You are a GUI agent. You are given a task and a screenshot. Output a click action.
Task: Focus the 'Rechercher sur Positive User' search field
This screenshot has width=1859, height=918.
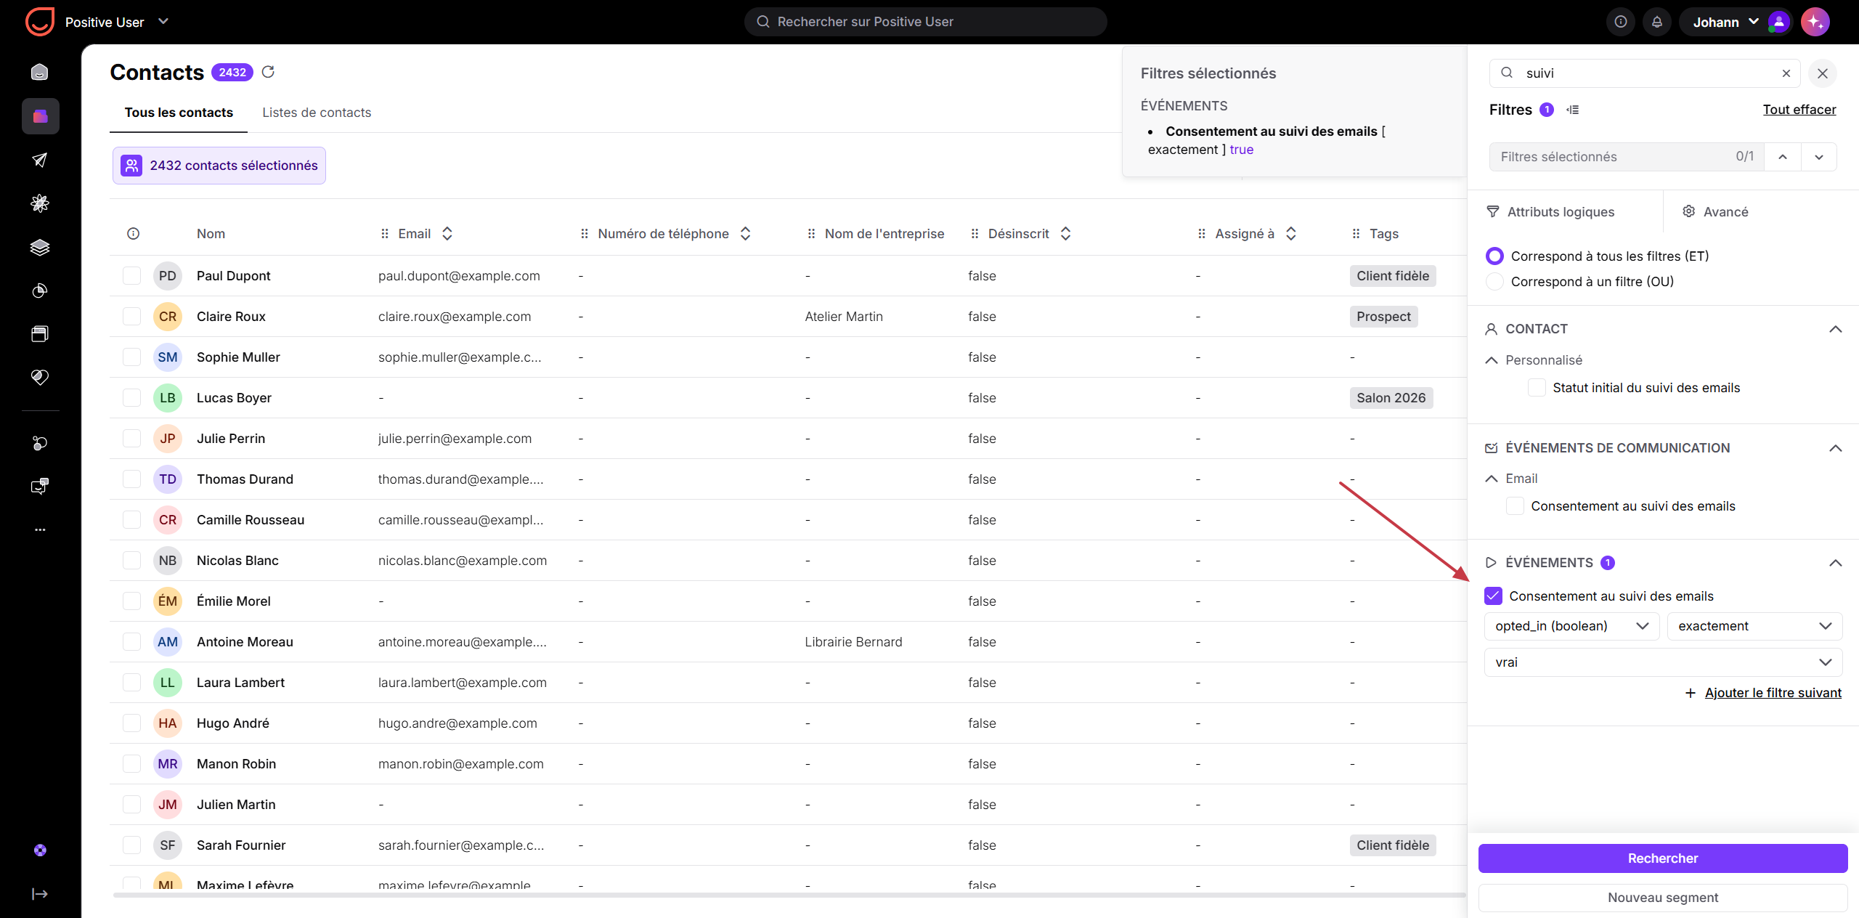[x=925, y=22]
